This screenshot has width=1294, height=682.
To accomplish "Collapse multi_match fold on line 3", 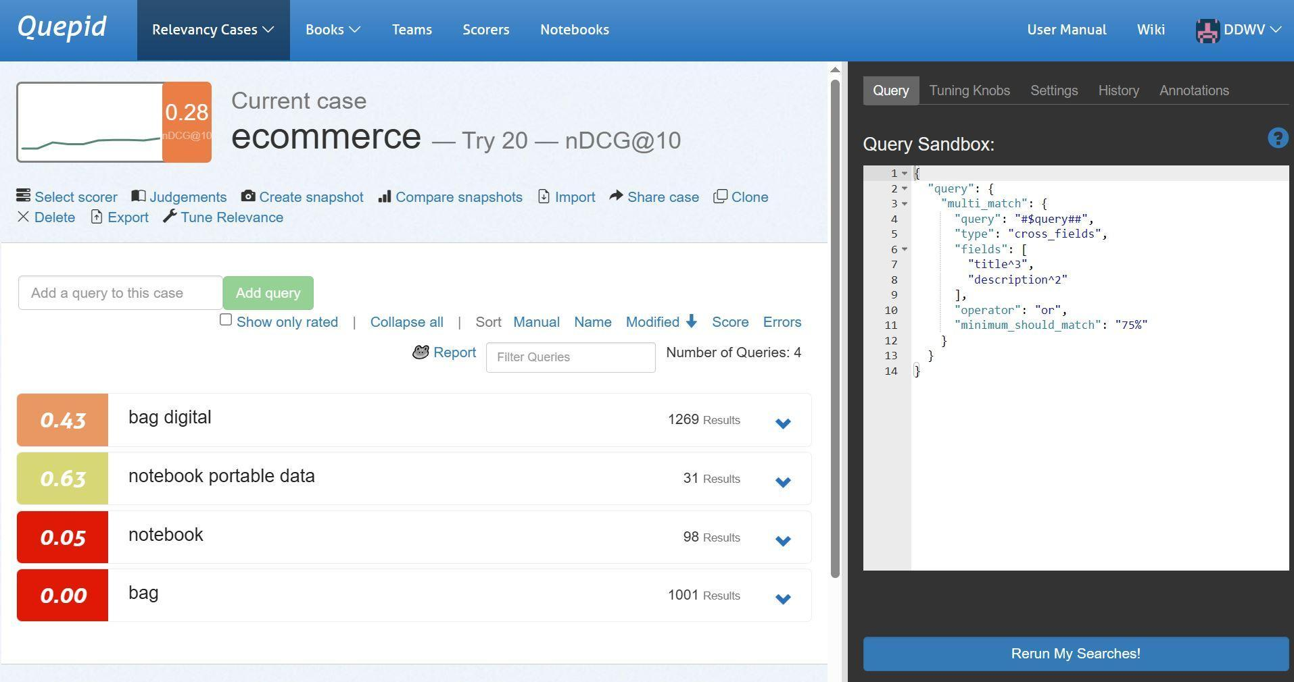I will (905, 204).
